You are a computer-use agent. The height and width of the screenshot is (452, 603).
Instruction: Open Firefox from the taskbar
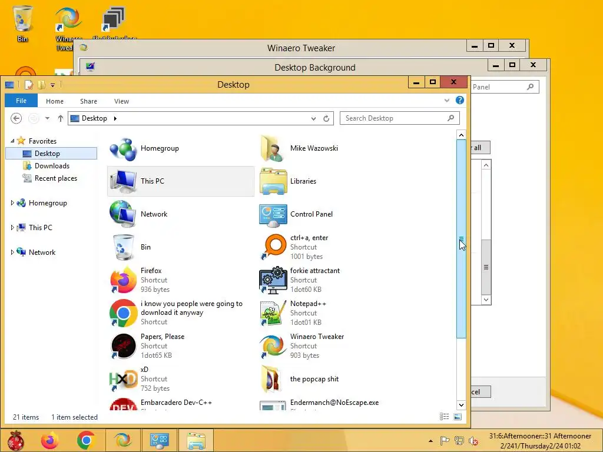(x=50, y=440)
